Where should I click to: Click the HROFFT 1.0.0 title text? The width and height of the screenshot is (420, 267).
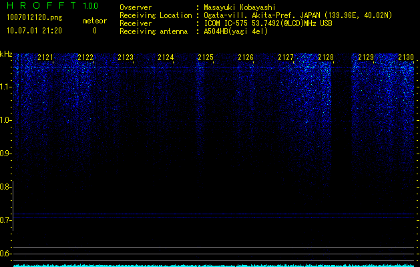pyautogui.click(x=52, y=5)
